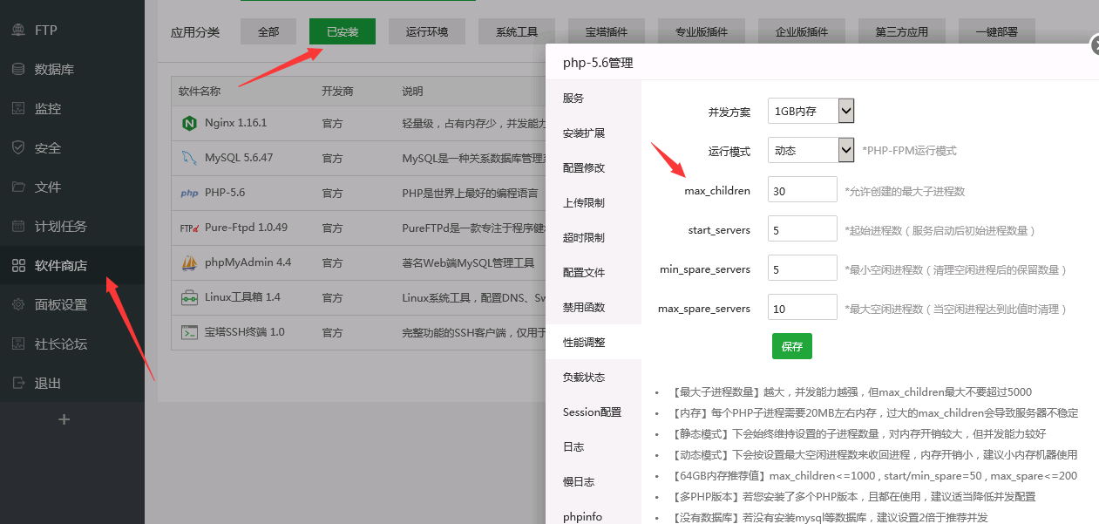This screenshot has width=1099, height=524.
Task: Select the 全部 category tab
Action: click(268, 31)
